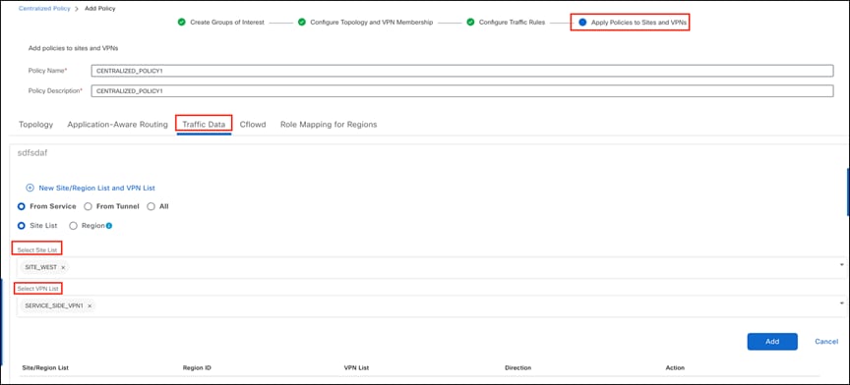Switch to the Cflowd tab
This screenshot has width=850, height=385.
tap(253, 125)
